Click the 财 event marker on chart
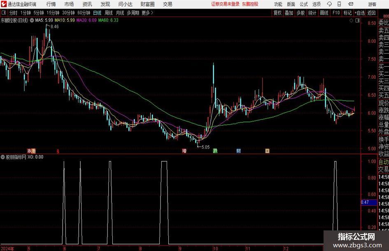 tap(238, 150)
